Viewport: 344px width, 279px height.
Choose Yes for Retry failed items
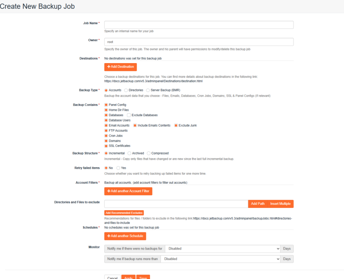pyautogui.click(x=118, y=168)
